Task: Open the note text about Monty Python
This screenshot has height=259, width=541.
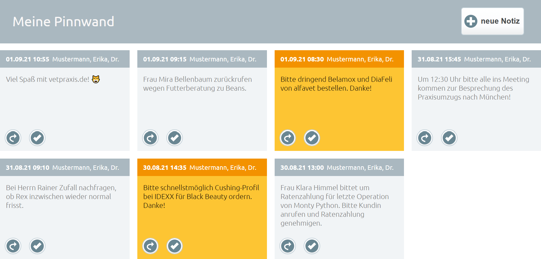Action: point(335,205)
